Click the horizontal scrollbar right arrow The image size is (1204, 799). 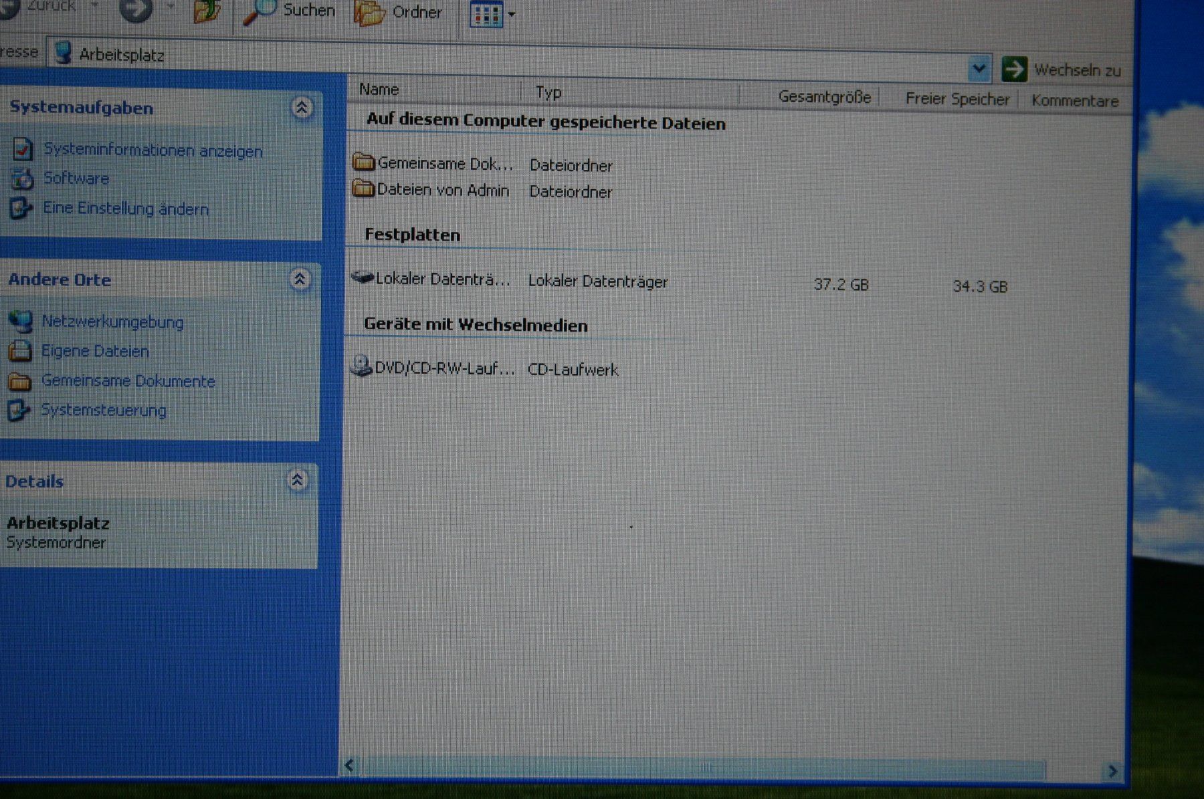tap(1112, 771)
